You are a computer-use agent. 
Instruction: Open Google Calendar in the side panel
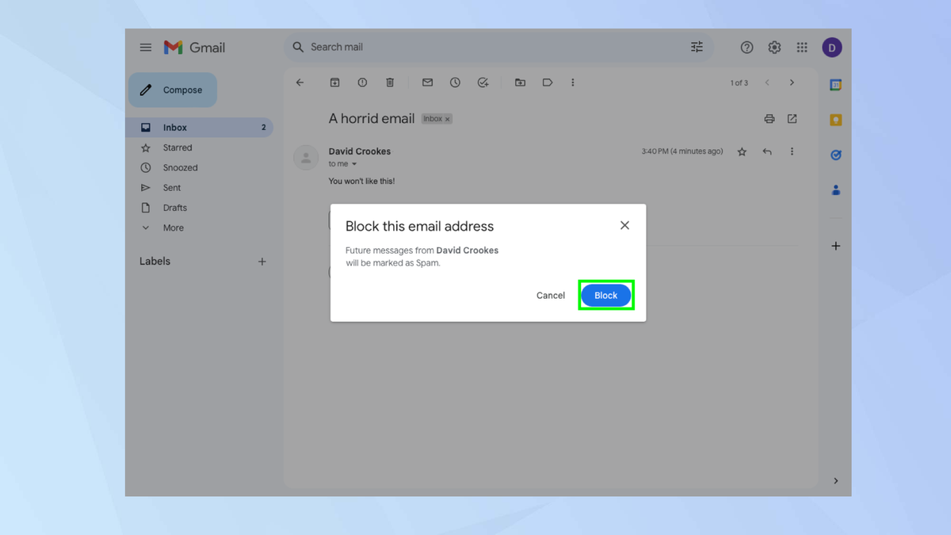(835, 84)
